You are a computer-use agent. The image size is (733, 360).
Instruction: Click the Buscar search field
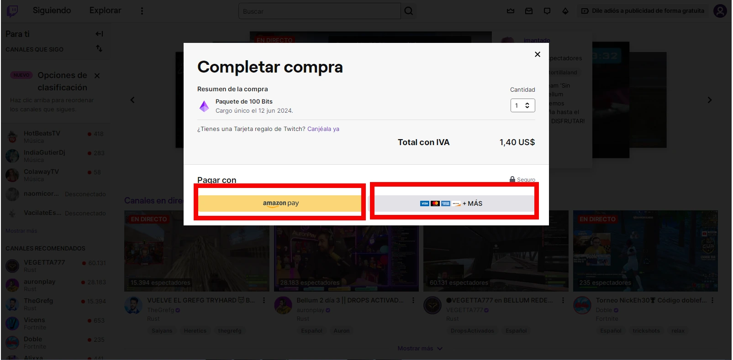click(319, 11)
